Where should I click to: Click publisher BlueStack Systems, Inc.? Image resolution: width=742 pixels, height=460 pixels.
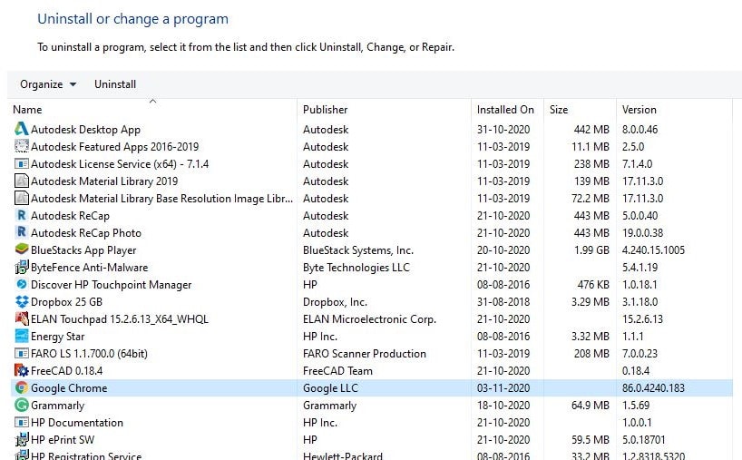pos(358,250)
